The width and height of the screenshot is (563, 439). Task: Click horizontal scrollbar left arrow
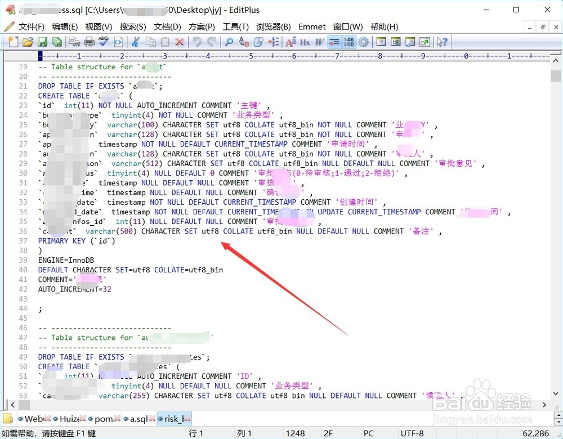click(12, 405)
